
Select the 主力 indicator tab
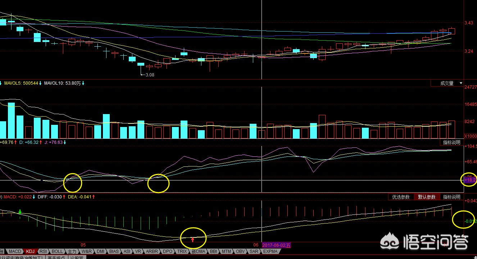coord(72,251)
